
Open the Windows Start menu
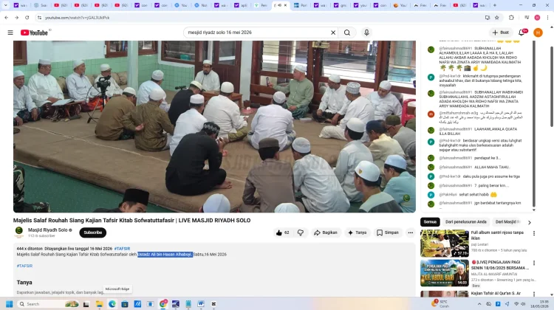(x=9, y=304)
